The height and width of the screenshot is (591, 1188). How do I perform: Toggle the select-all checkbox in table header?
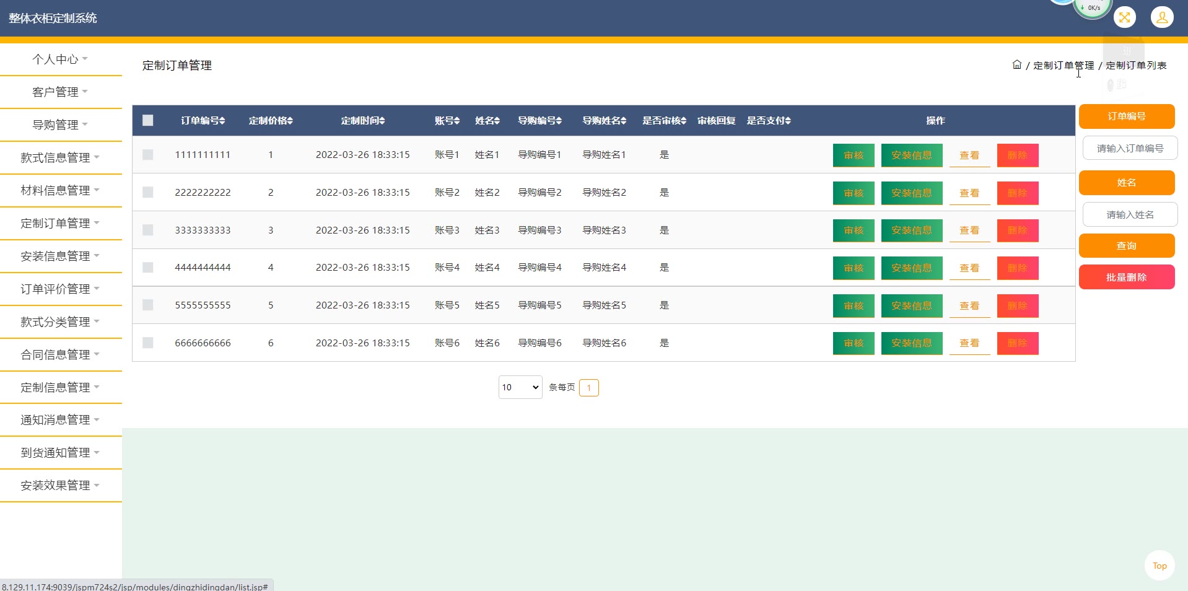coord(147,121)
